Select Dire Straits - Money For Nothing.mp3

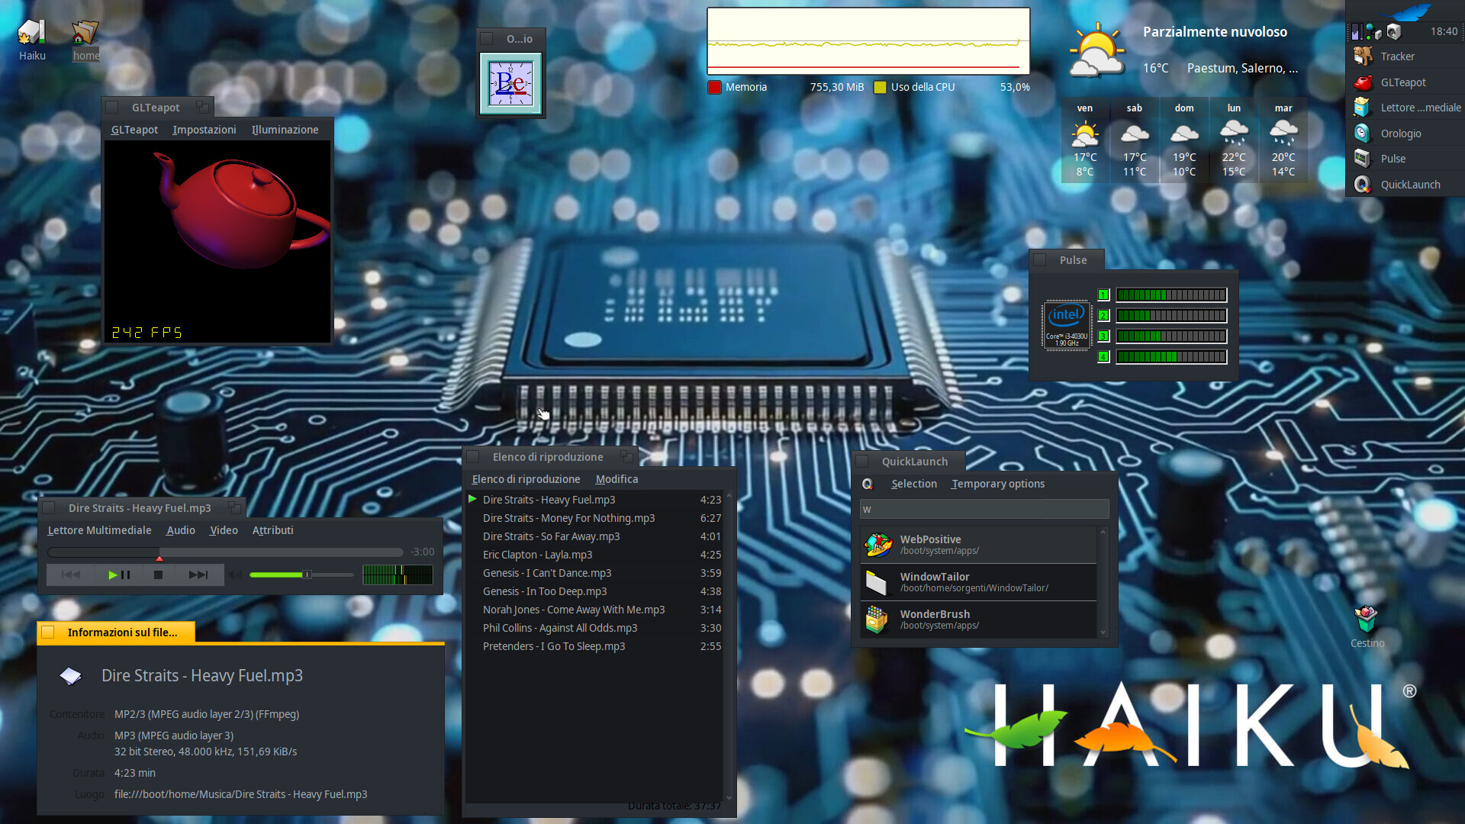click(x=594, y=518)
